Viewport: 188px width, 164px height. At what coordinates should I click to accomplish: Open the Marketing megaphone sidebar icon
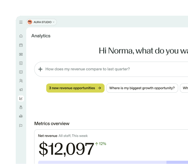(x=21, y=90)
